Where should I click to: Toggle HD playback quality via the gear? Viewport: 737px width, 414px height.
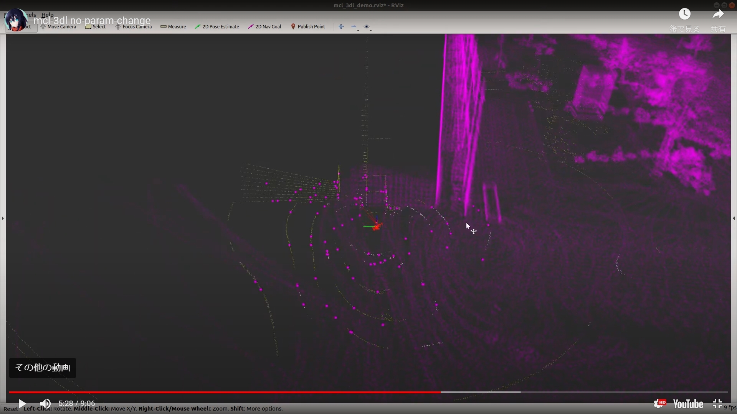[x=659, y=403]
